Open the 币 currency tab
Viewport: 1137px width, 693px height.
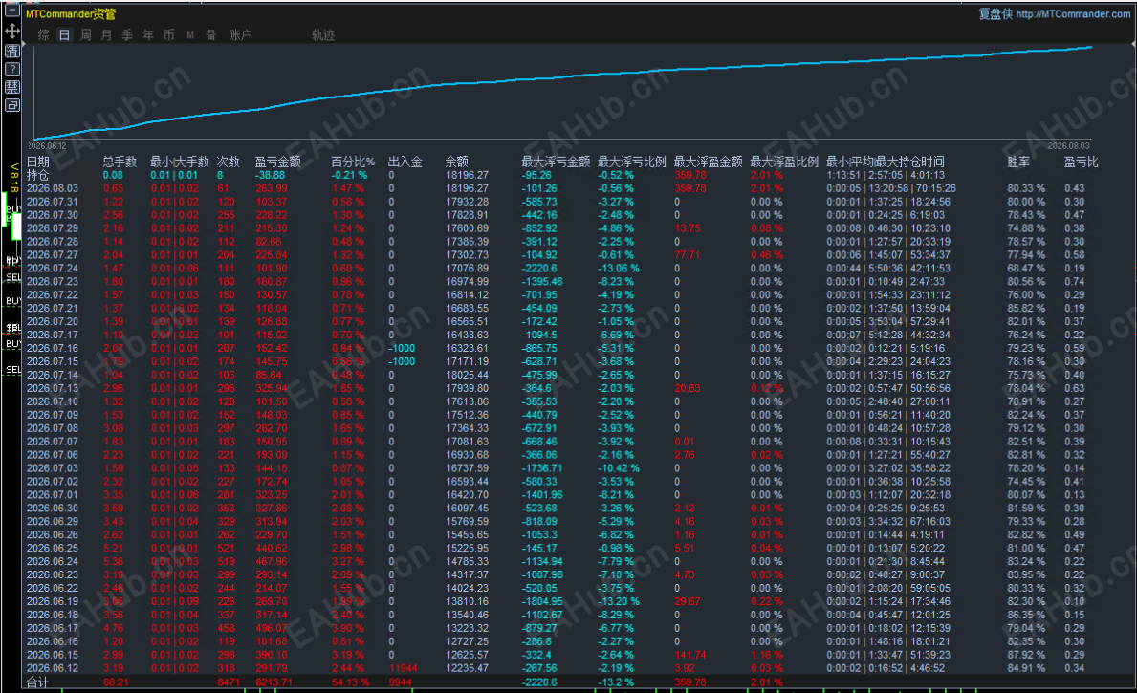(x=169, y=34)
